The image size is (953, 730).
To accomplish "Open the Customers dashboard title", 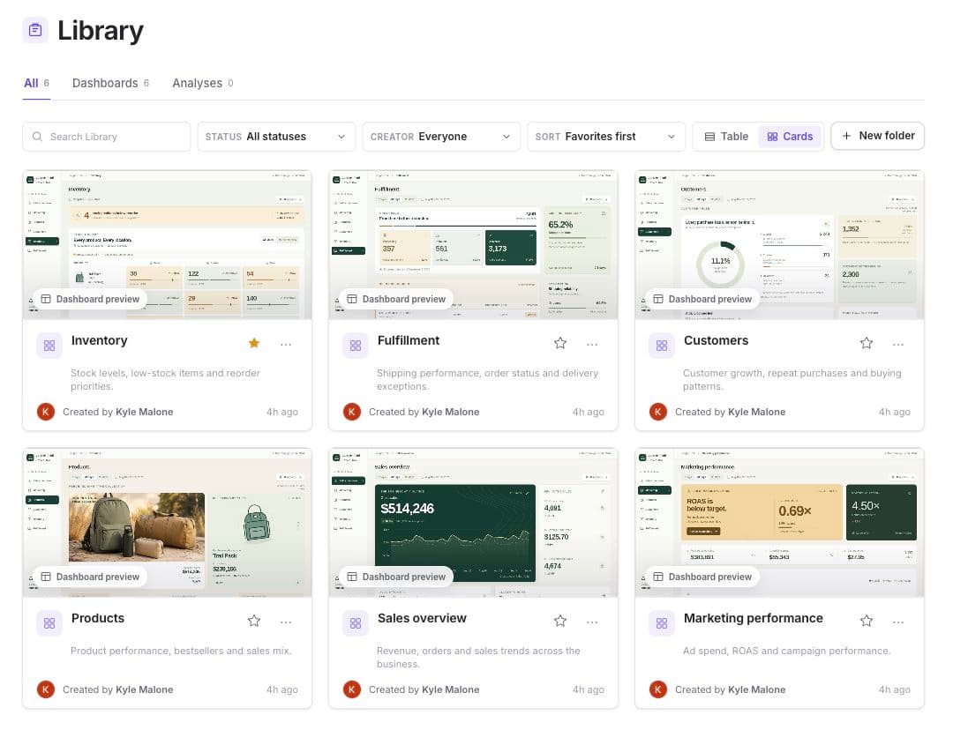I will pyautogui.click(x=716, y=340).
